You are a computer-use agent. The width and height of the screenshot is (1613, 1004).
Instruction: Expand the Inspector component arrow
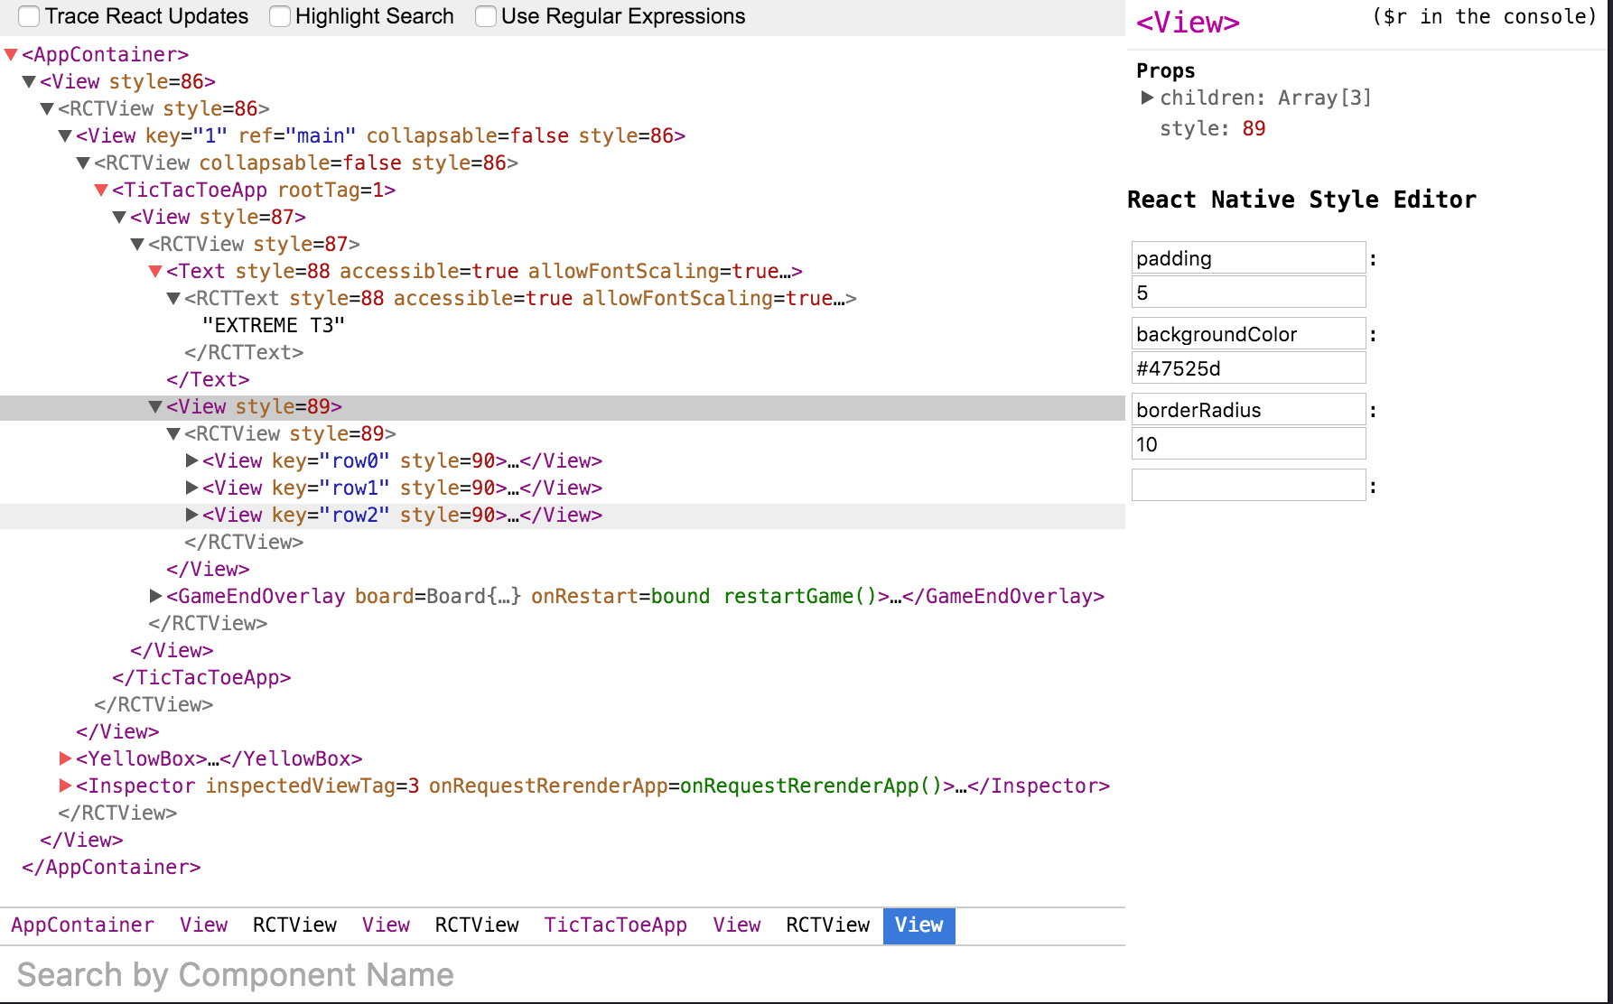click(65, 786)
